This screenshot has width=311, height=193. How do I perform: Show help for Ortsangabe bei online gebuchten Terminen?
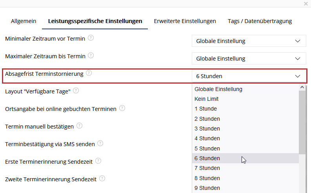(x=122, y=108)
